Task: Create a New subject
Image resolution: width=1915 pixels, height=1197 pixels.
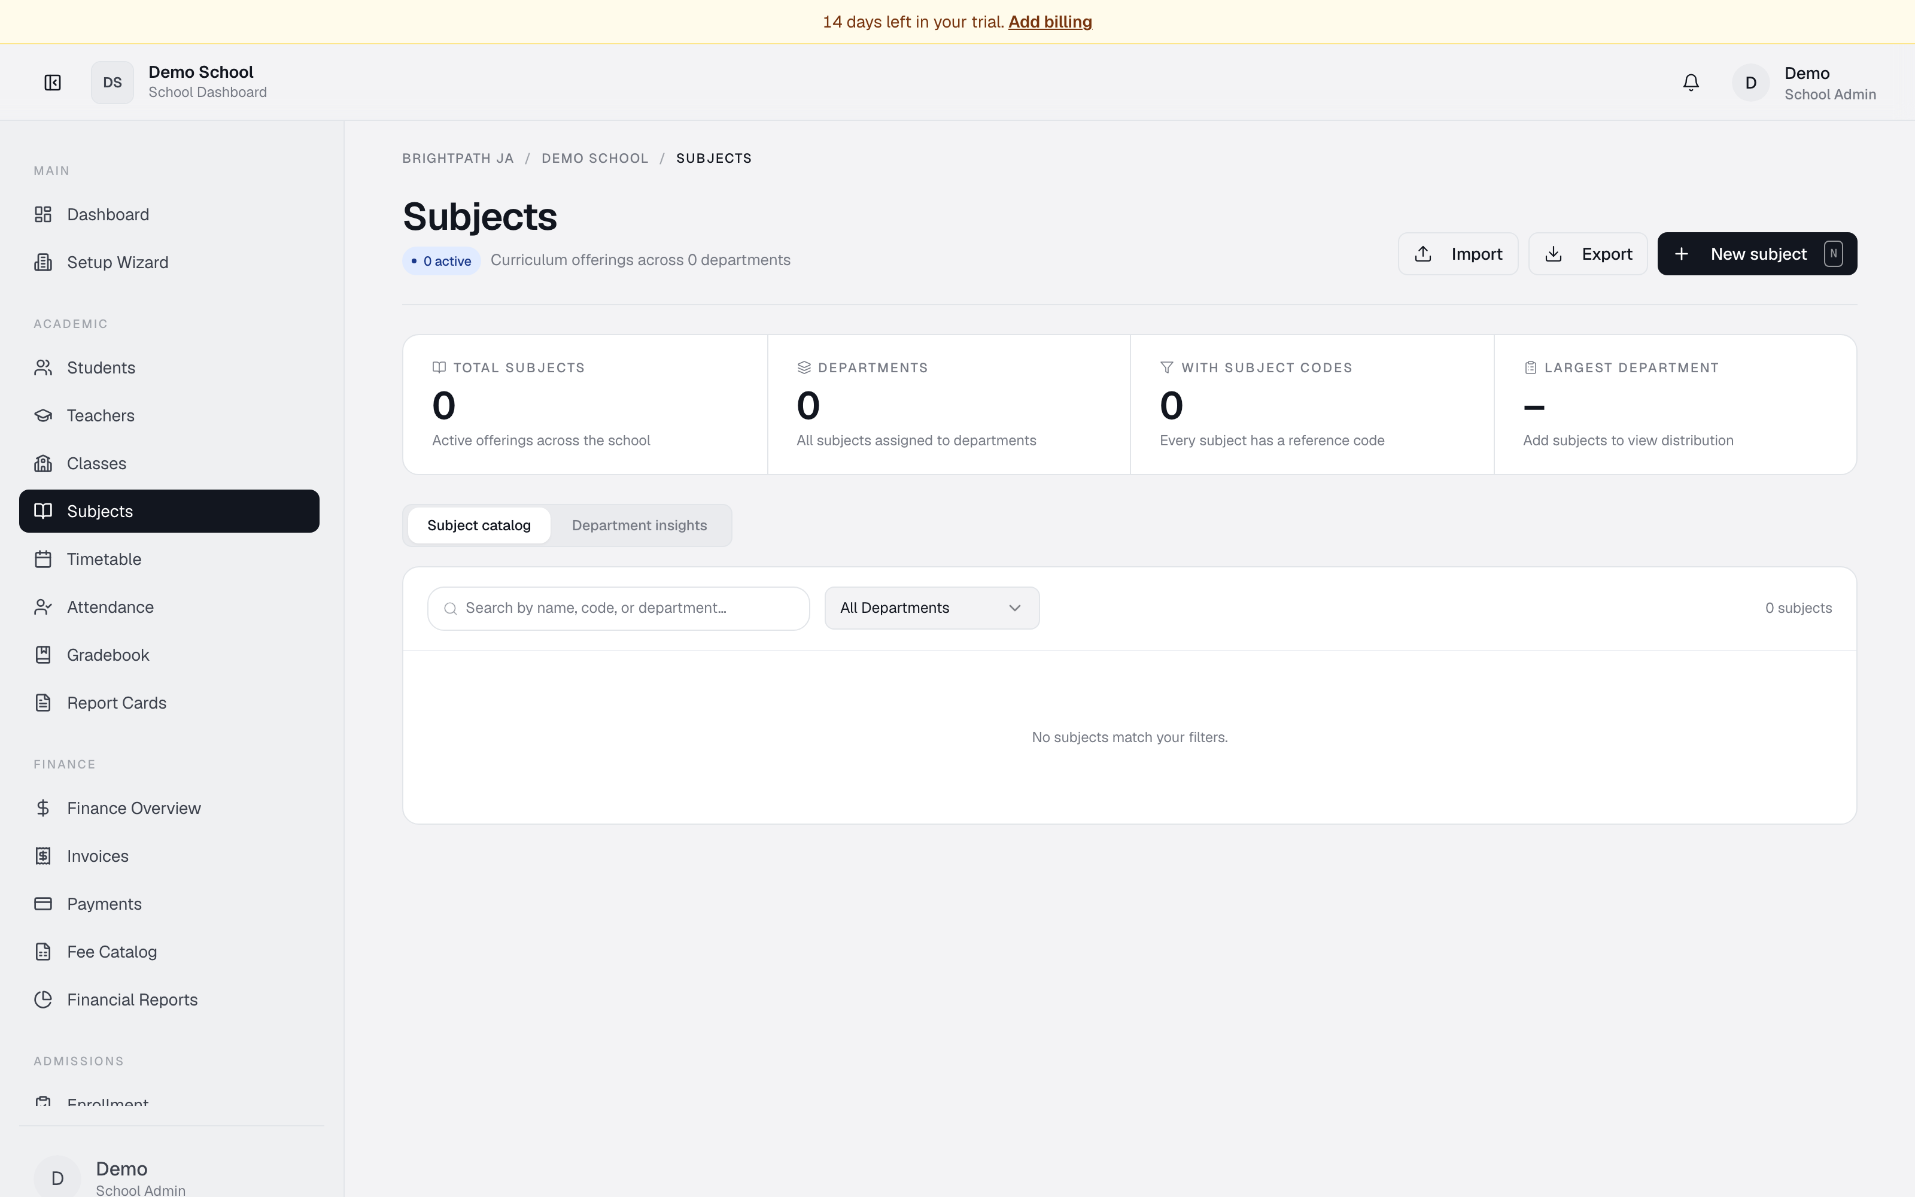Action: pos(1757,254)
